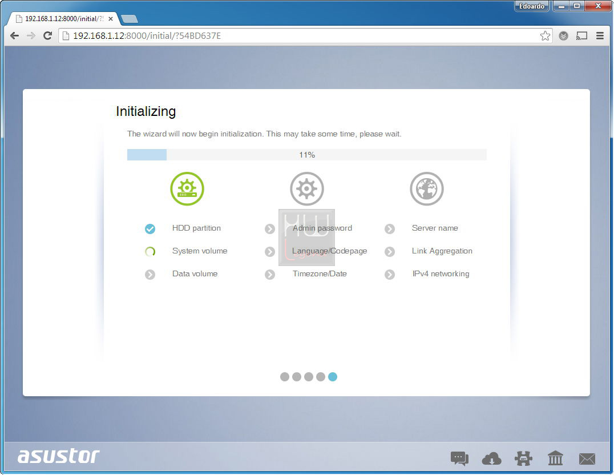The width and height of the screenshot is (614, 475).
Task: Reload the page with refresh icon
Action: [48, 35]
